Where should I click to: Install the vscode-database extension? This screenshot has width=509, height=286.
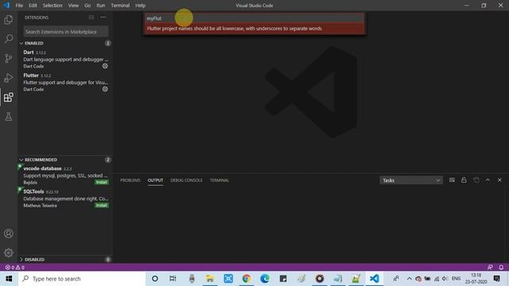102,182
